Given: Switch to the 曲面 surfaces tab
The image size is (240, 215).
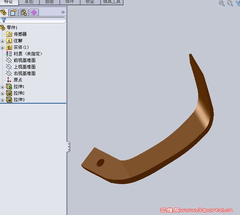Looking at the screenshot, I should coord(49,2).
